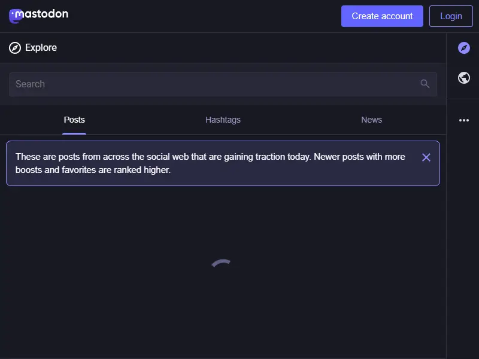Click the Explore column heading text
The image size is (479, 359).
(41, 48)
